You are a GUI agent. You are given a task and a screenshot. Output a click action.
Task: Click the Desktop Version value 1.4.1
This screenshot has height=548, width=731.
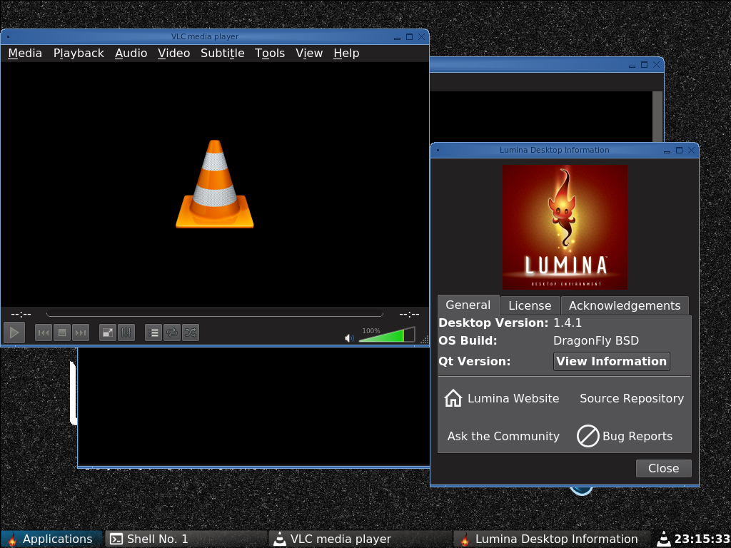coord(568,323)
